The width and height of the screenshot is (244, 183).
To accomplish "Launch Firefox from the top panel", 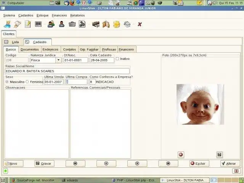I will 72,3.
